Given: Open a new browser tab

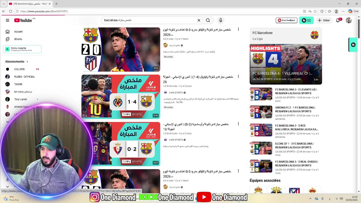Looking at the screenshot, I should [x=56, y=4].
